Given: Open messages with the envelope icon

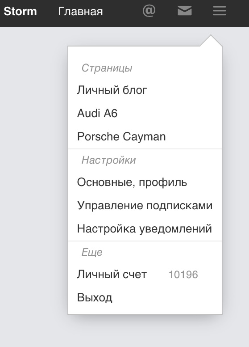Looking at the screenshot, I should (185, 11).
